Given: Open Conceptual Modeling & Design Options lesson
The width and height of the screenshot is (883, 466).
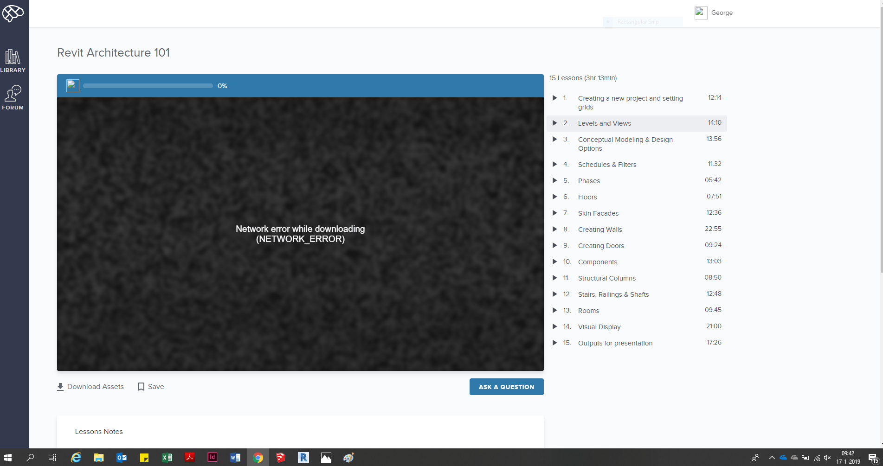Looking at the screenshot, I should point(625,144).
